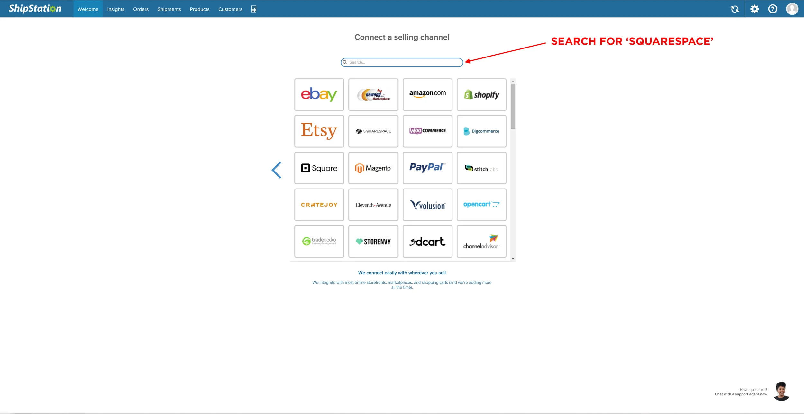The image size is (804, 414).
Task: Click the support agent photo
Action: (x=781, y=391)
